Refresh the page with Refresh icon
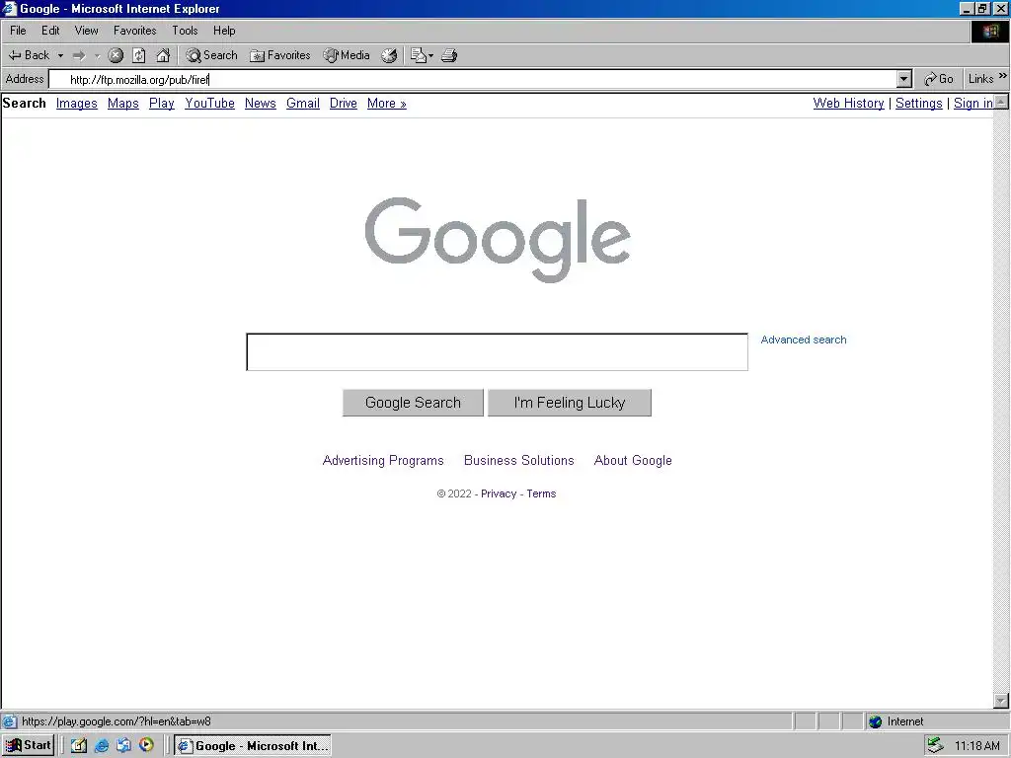Viewport: 1011px width, 758px height. (138, 55)
